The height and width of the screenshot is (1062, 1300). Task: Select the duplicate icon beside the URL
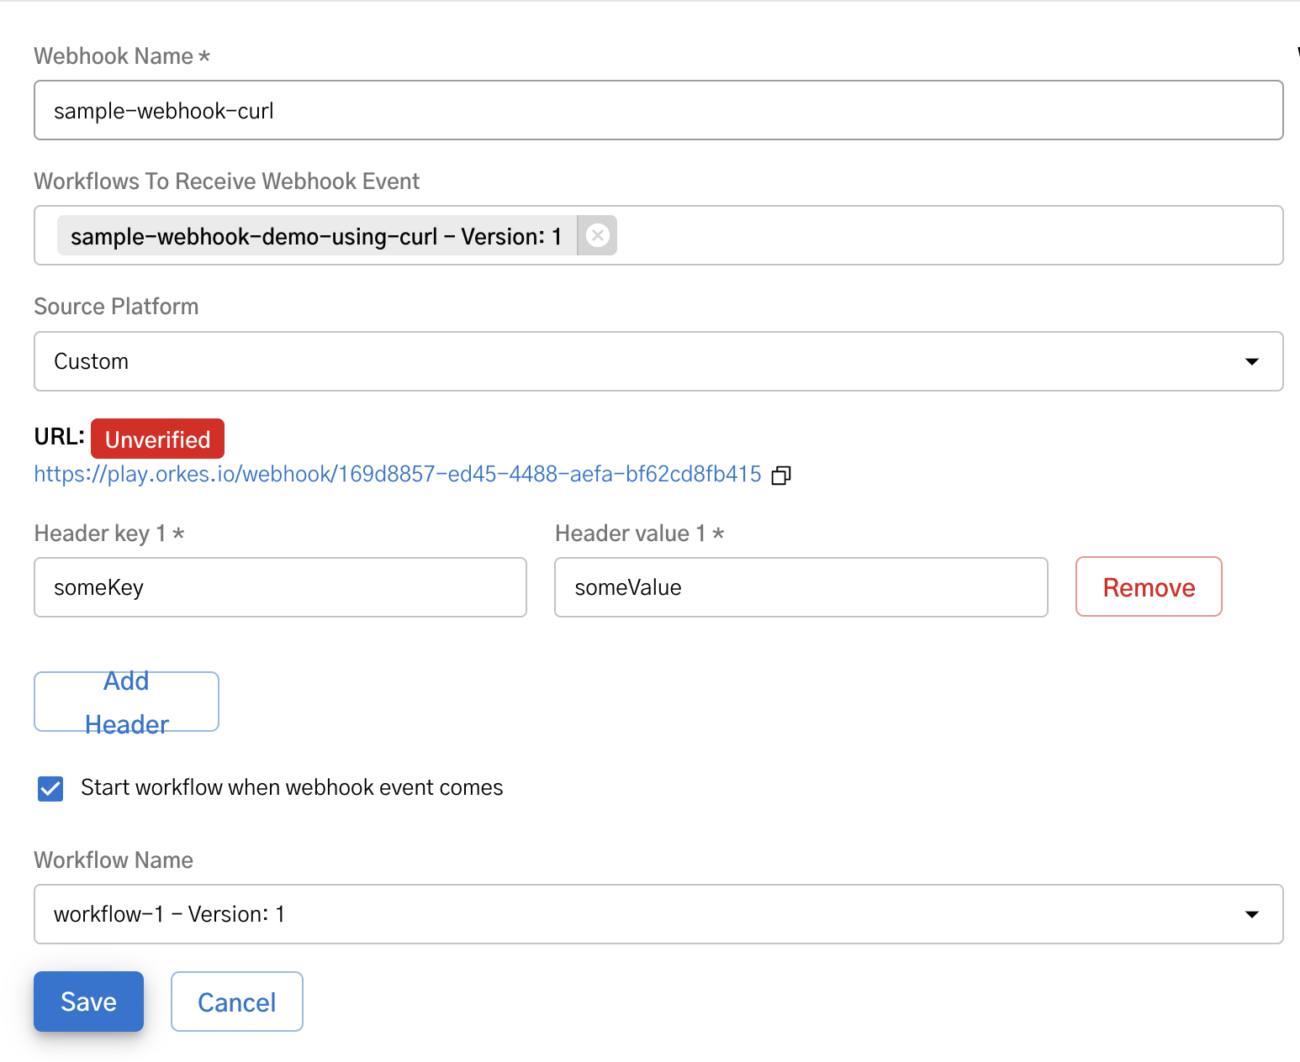(780, 475)
